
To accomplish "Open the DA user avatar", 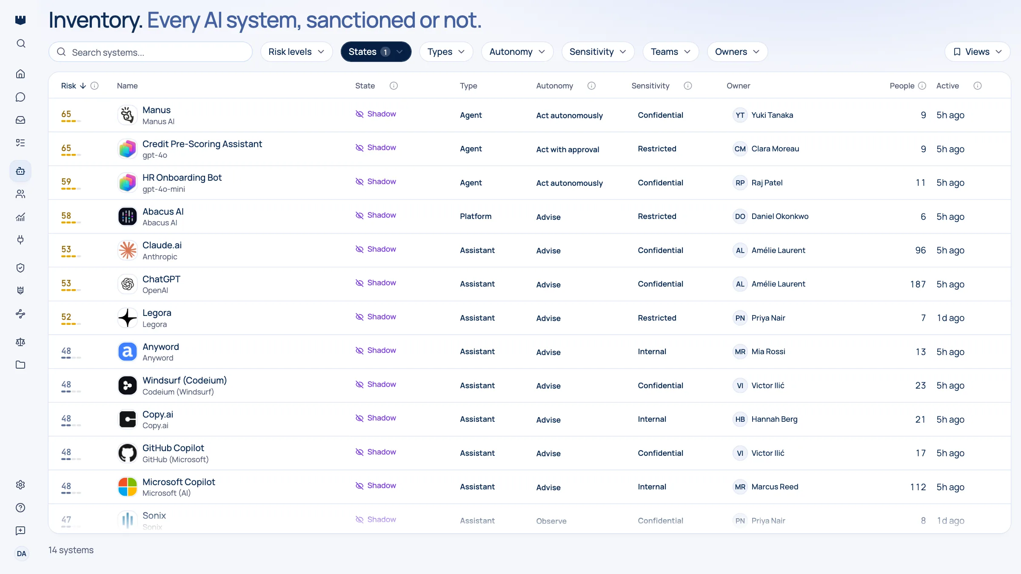I will [x=21, y=554].
